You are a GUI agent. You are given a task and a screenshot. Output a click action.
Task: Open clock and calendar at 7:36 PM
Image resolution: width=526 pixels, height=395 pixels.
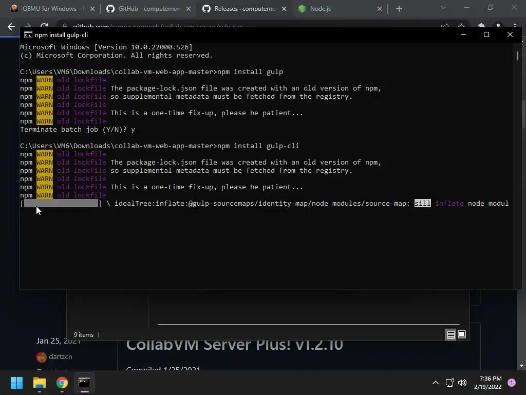488,383
